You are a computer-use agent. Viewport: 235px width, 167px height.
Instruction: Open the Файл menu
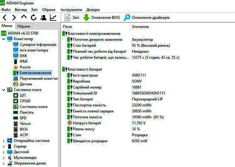(x=6, y=10)
